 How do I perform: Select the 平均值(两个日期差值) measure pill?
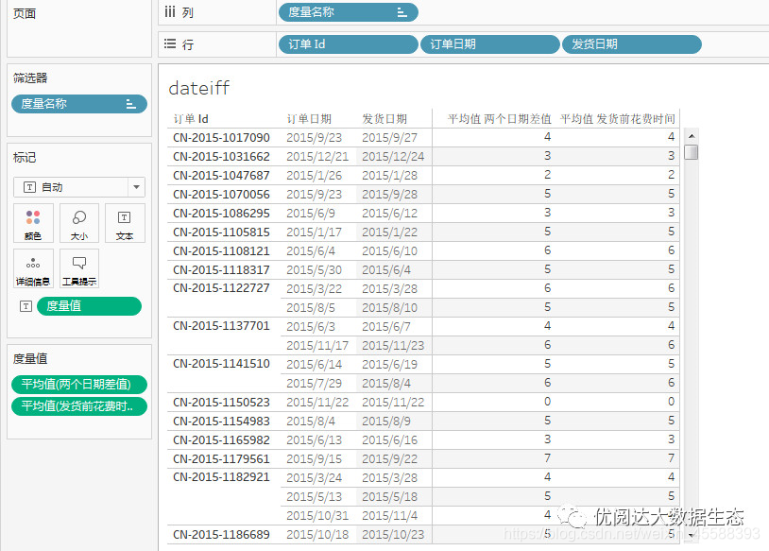[79, 384]
